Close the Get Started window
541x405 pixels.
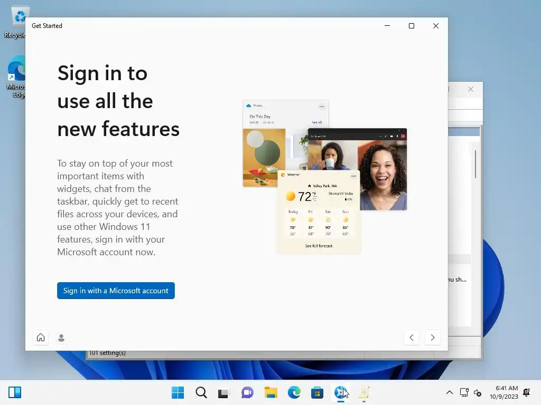[x=436, y=26]
